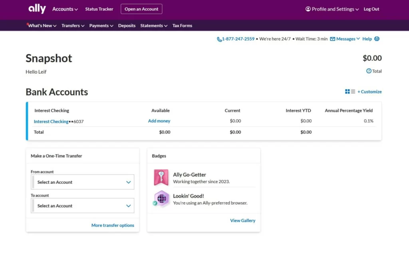Click the 0.1% annual percentage yield value
This screenshot has width=409, height=260.
click(369, 121)
